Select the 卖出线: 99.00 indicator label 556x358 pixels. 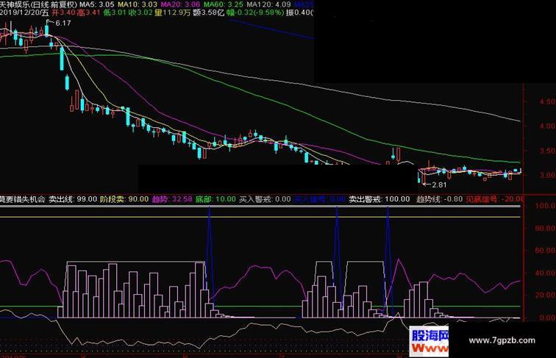pyautogui.click(x=73, y=199)
